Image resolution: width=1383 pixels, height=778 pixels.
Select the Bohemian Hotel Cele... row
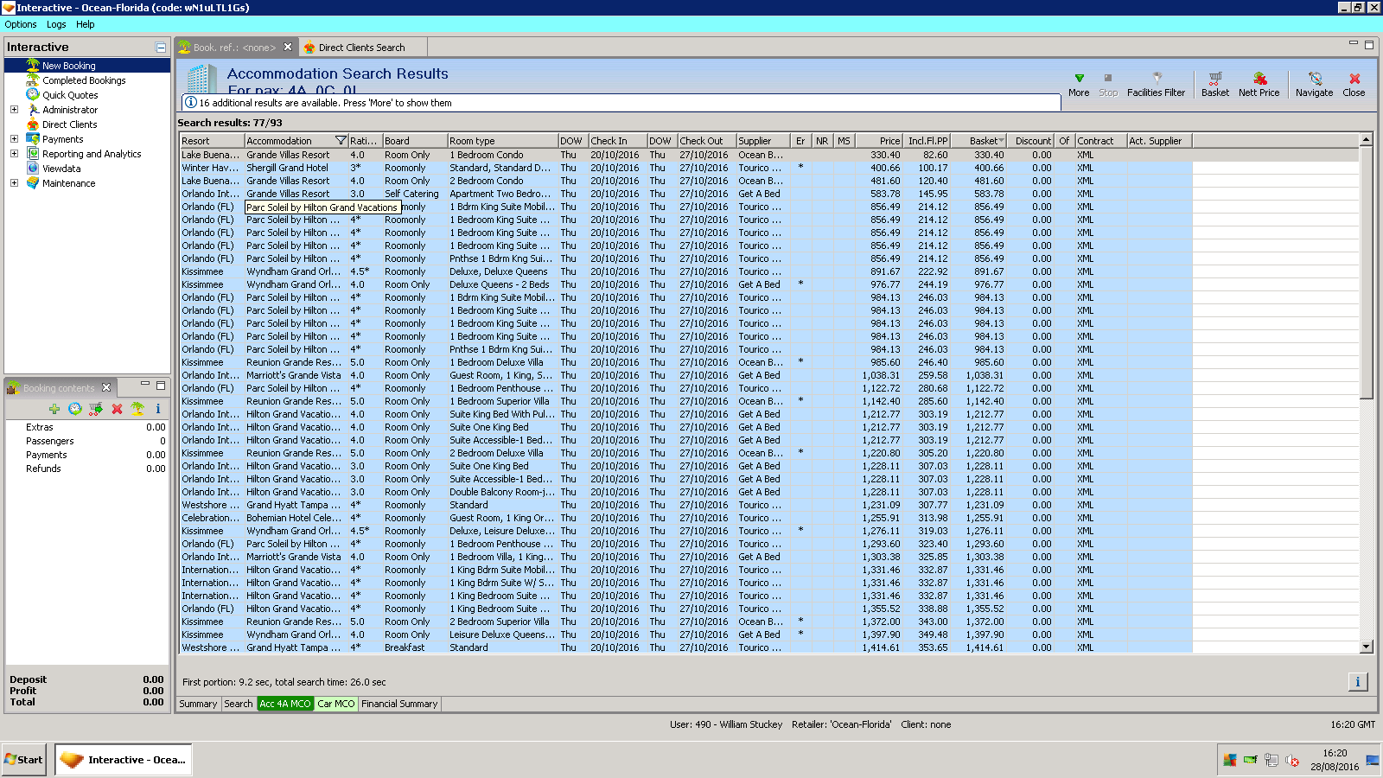point(685,518)
